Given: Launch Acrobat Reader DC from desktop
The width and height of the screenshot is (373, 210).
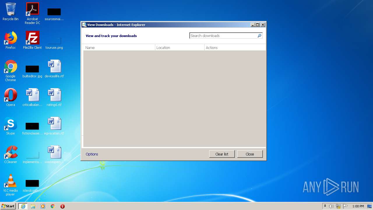Looking at the screenshot, I should point(32,13).
